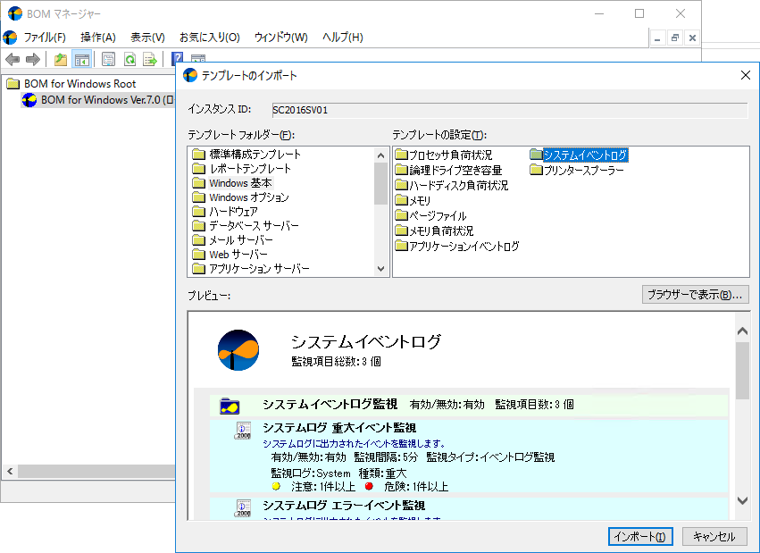This screenshot has width=760, height=553.
Task: Click the システムログ 重大イベント監視 item icon
Action: point(243,431)
